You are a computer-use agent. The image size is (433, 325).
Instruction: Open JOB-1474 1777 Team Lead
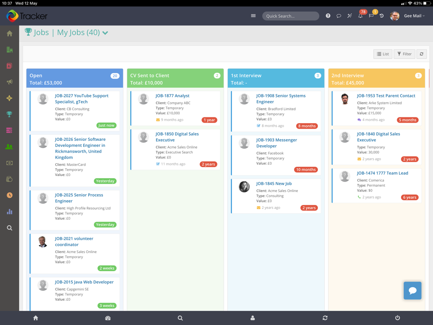pos(382,173)
